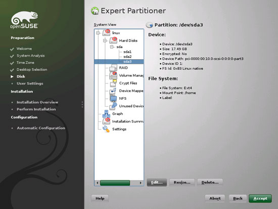Click the Welcome step in sidebar
Viewport: 278px width, 209px height.
(24, 49)
